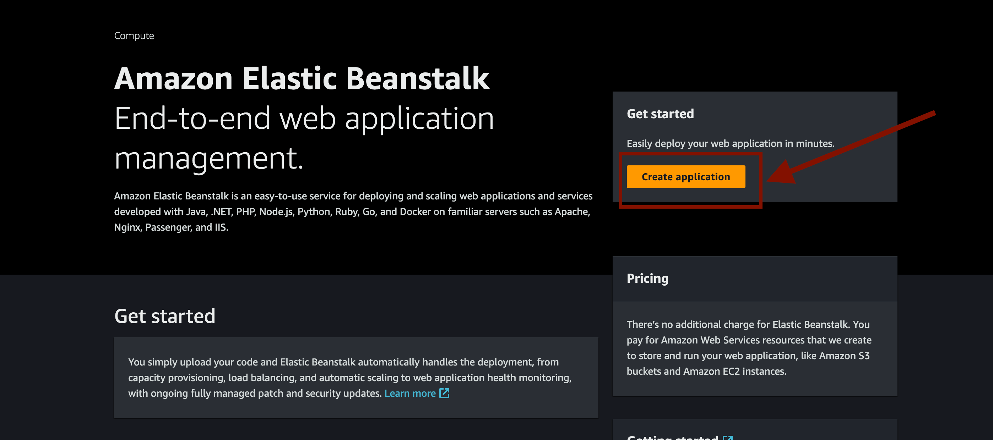Click the upload-your-code description box
Screen dimensions: 993x440
(x=356, y=377)
